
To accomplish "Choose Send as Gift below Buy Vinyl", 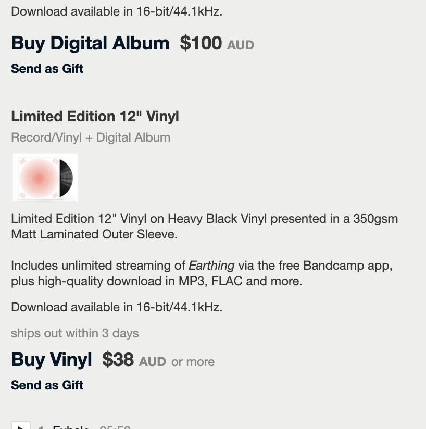I will 47,385.
